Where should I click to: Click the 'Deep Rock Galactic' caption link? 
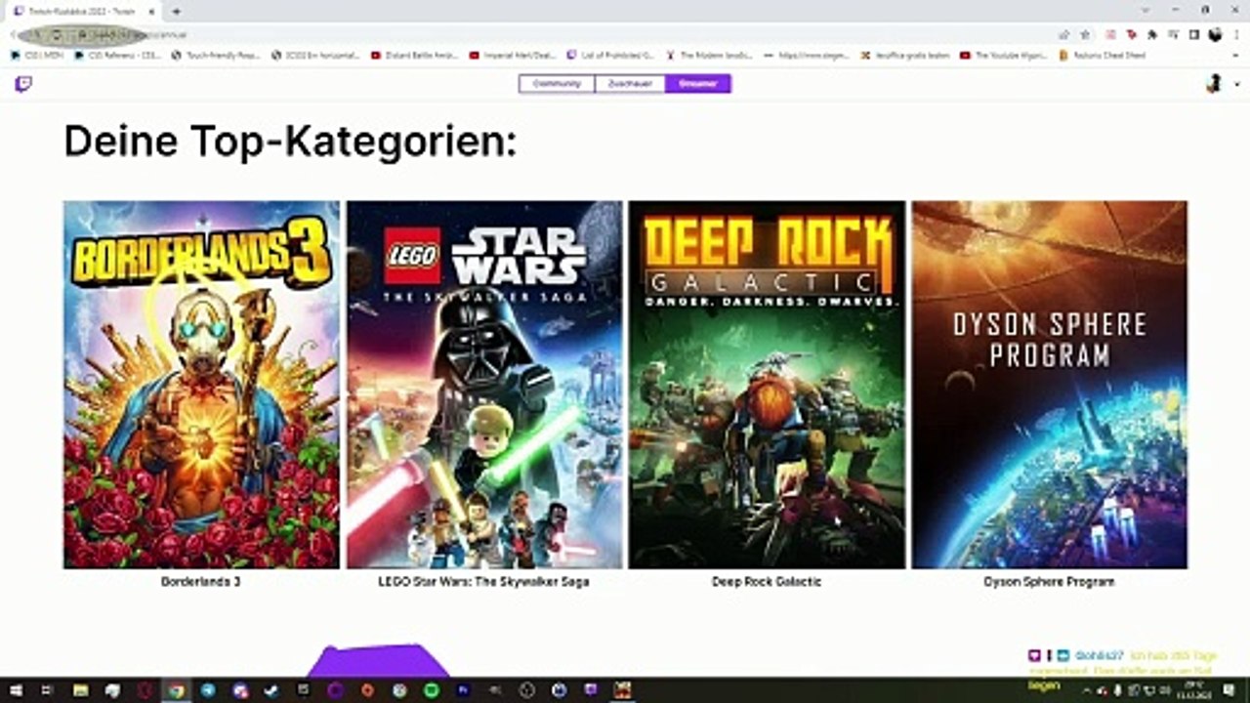pos(767,581)
